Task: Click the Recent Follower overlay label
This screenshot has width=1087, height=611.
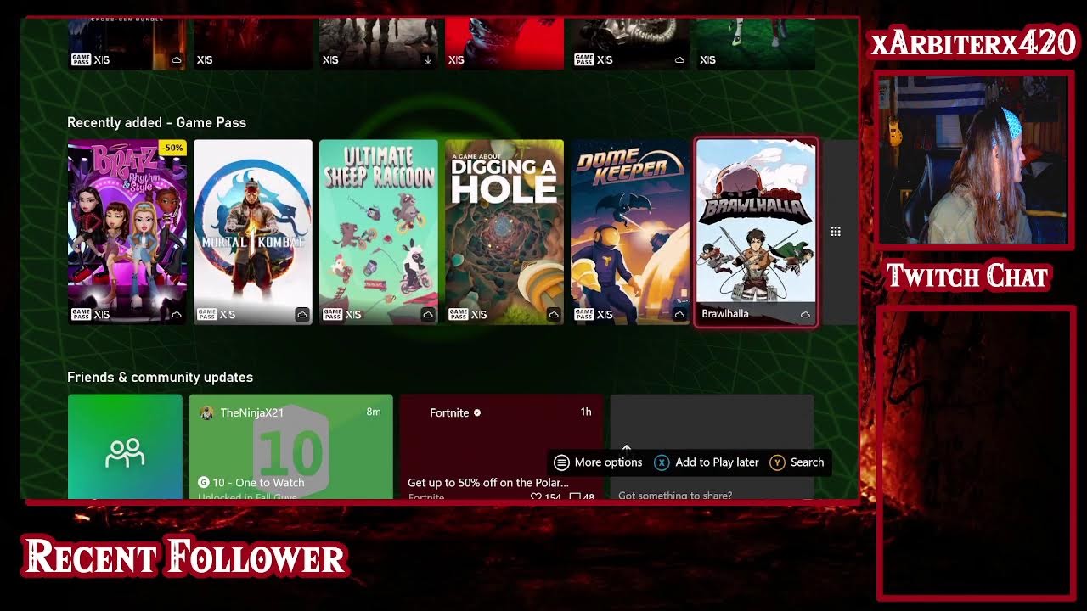Action: click(184, 558)
